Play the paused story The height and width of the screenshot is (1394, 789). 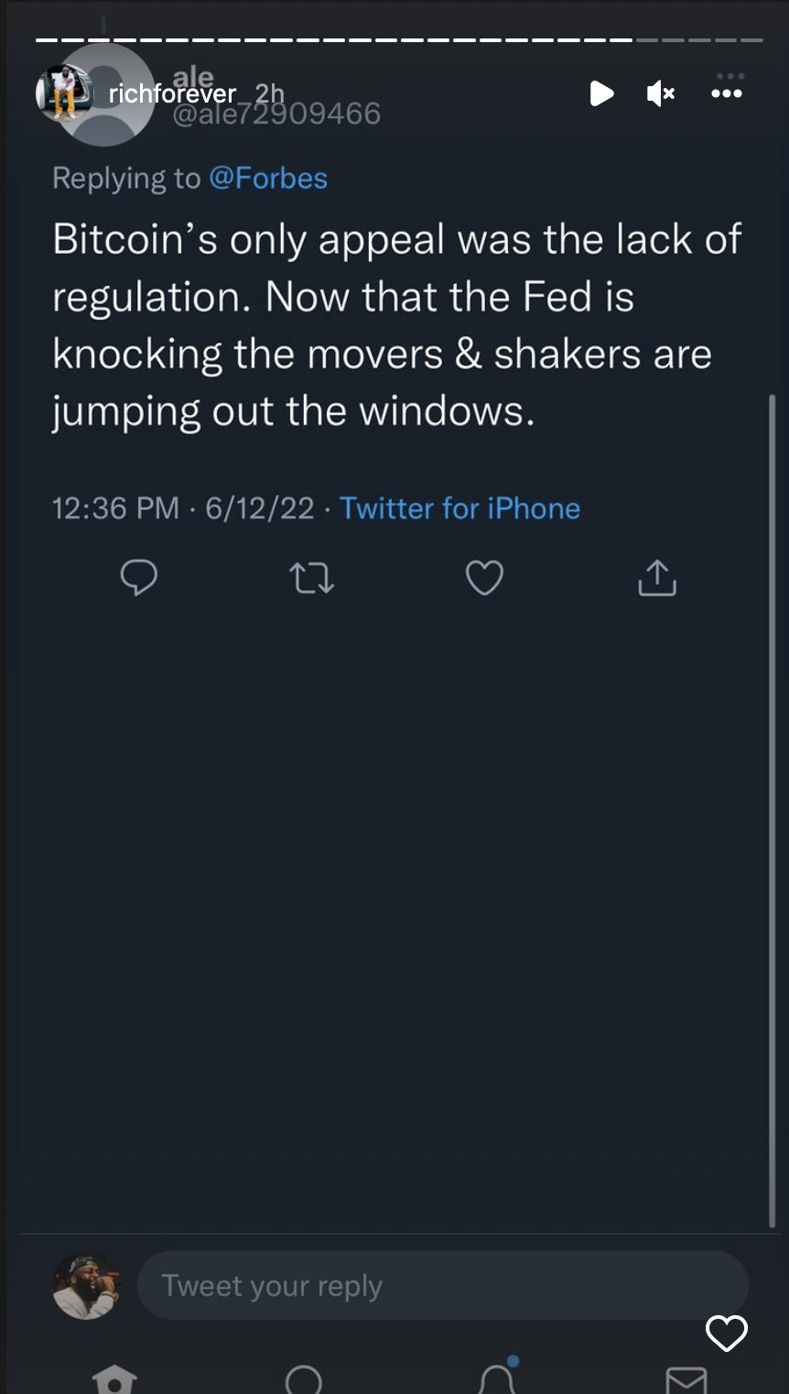[x=601, y=93]
